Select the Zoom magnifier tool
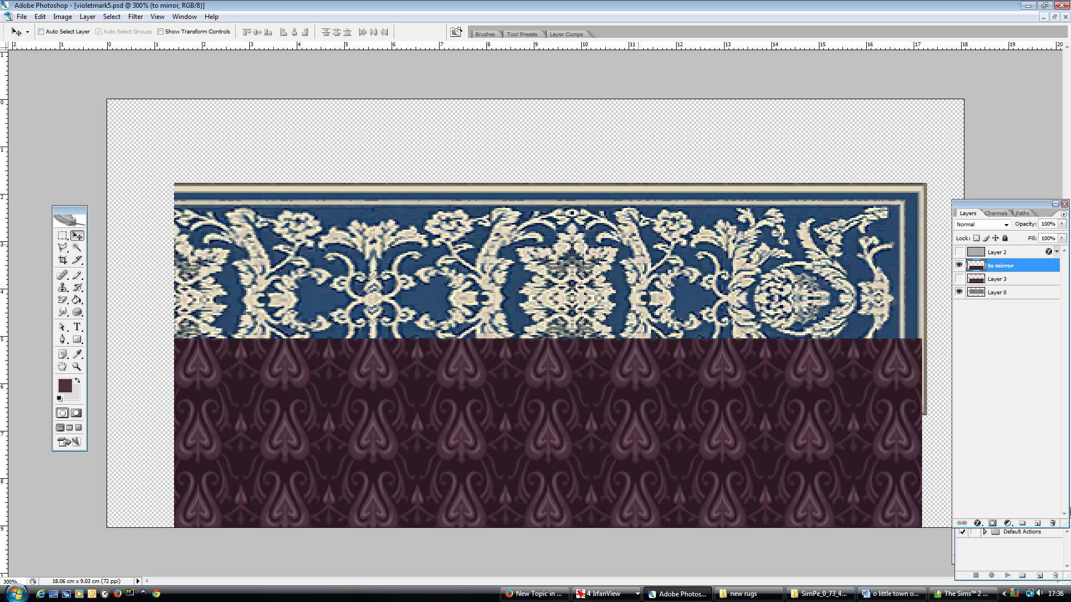The height and width of the screenshot is (602, 1071). (77, 366)
